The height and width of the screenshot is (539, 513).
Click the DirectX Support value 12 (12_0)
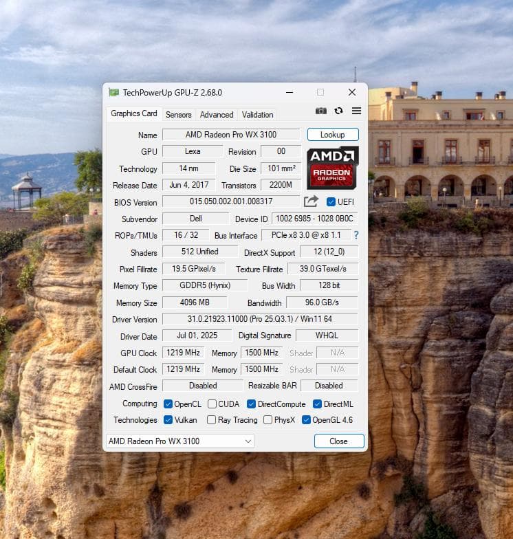coord(329,252)
